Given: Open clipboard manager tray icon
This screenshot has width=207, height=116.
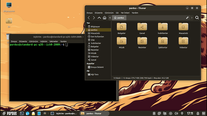Looking at the screenshot, I should [x=154, y=113].
